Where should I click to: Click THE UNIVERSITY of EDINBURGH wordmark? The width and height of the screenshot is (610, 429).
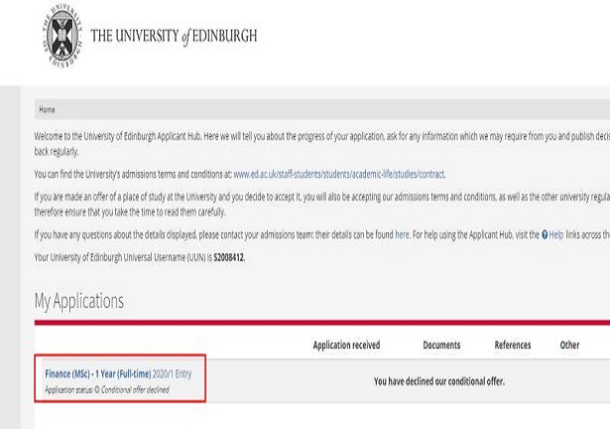pyautogui.click(x=174, y=36)
